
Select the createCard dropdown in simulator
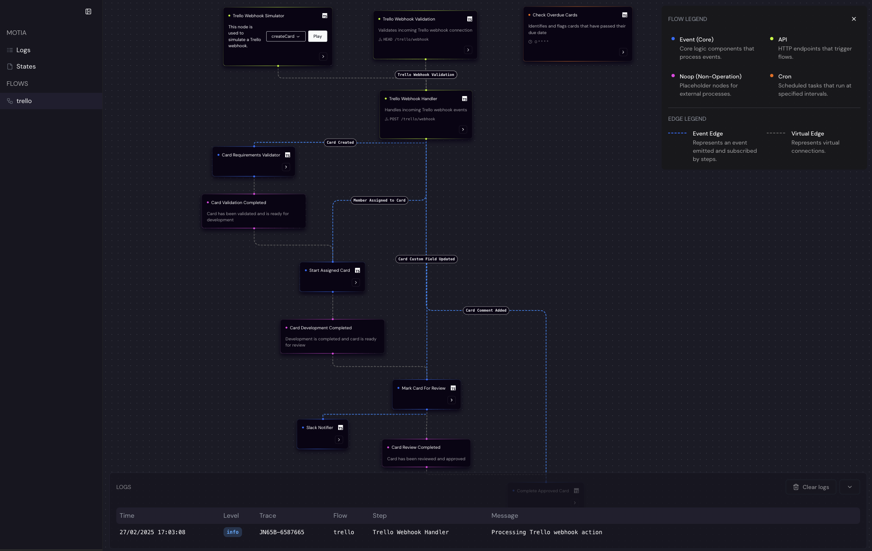tap(285, 36)
